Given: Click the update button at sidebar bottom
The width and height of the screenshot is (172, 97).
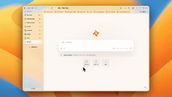Looking at the screenshot, I should pos(33,88).
